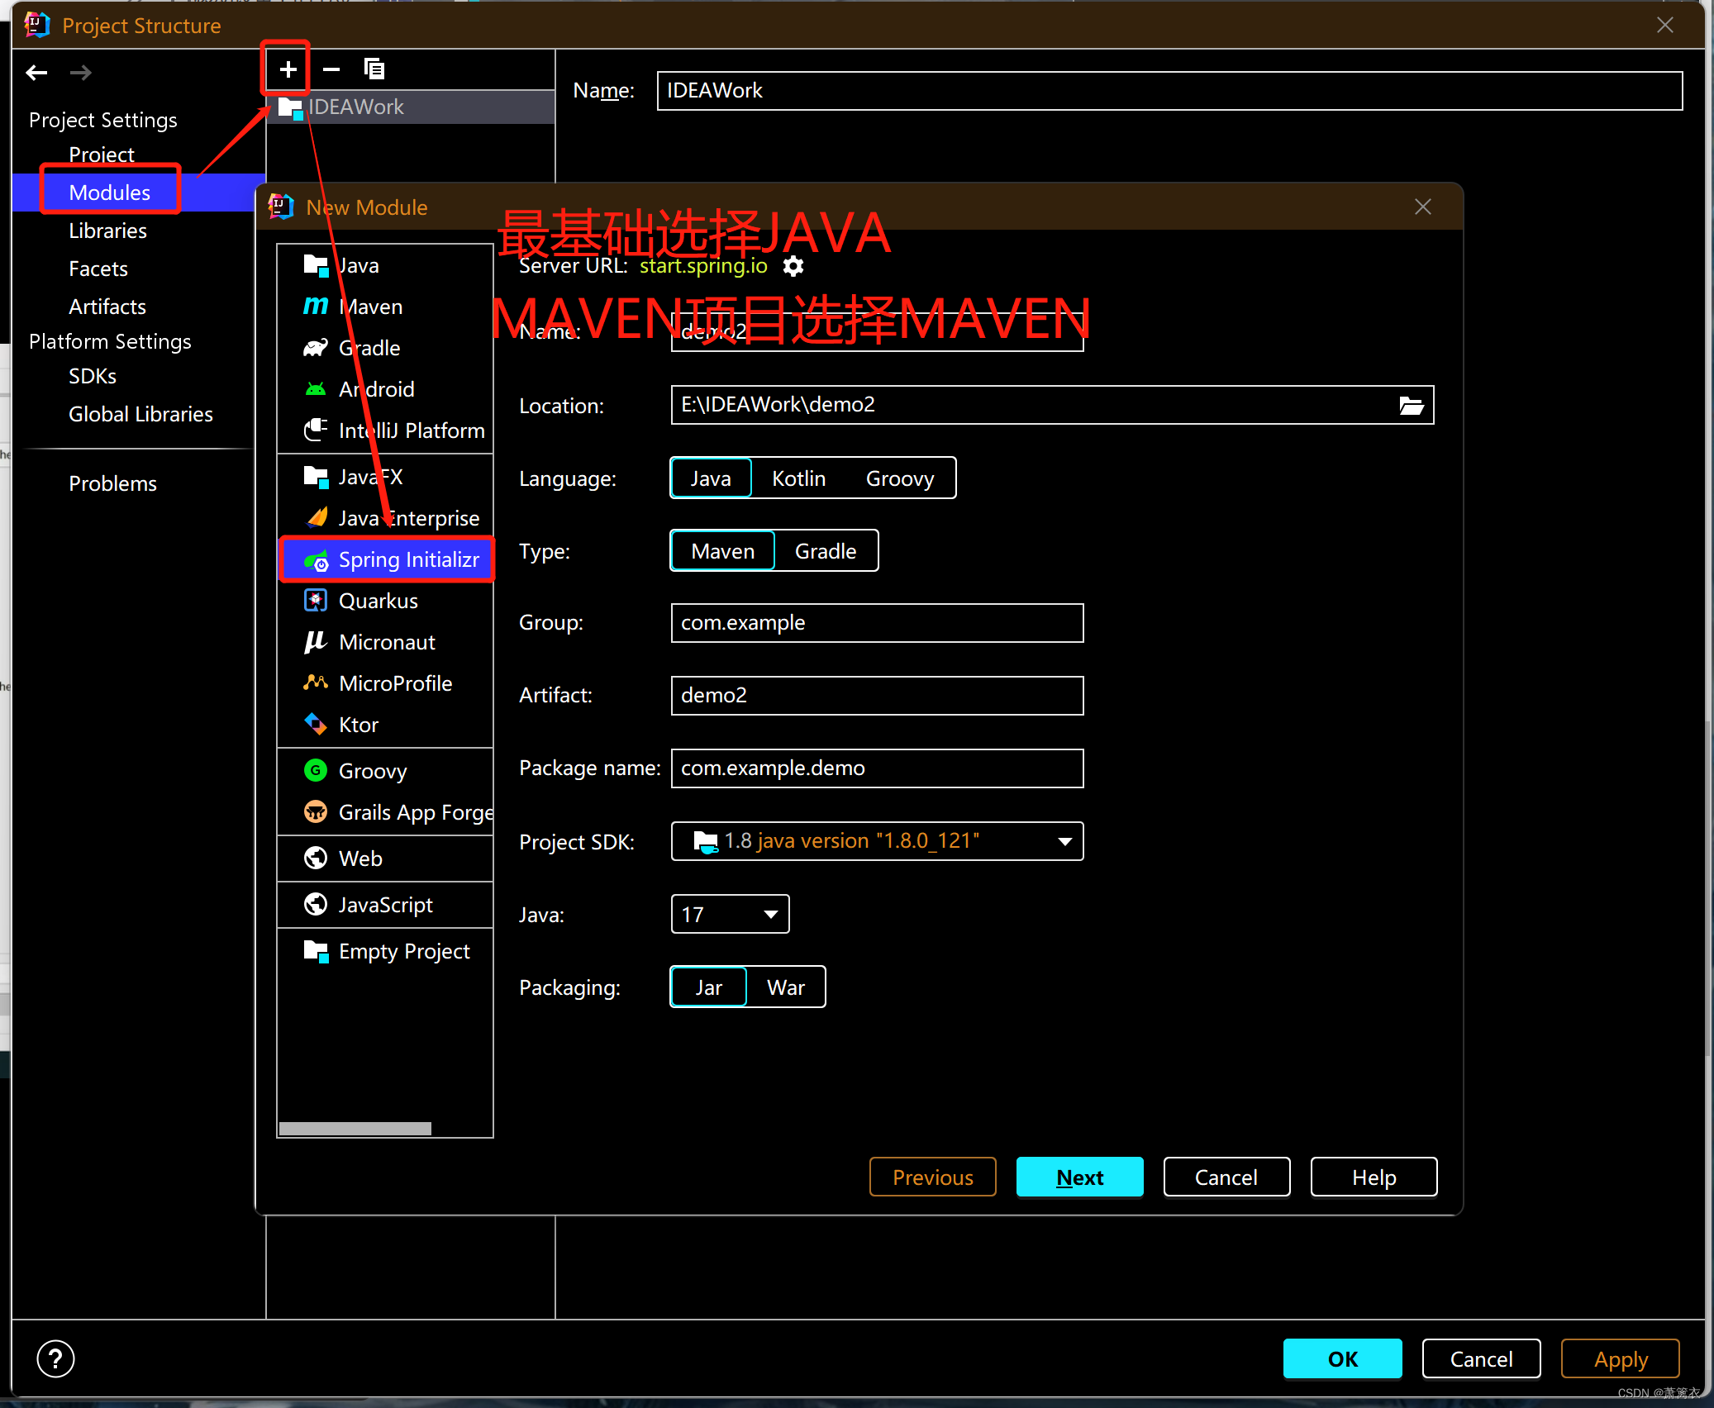
Task: Switch build type to Gradle
Action: point(825,551)
